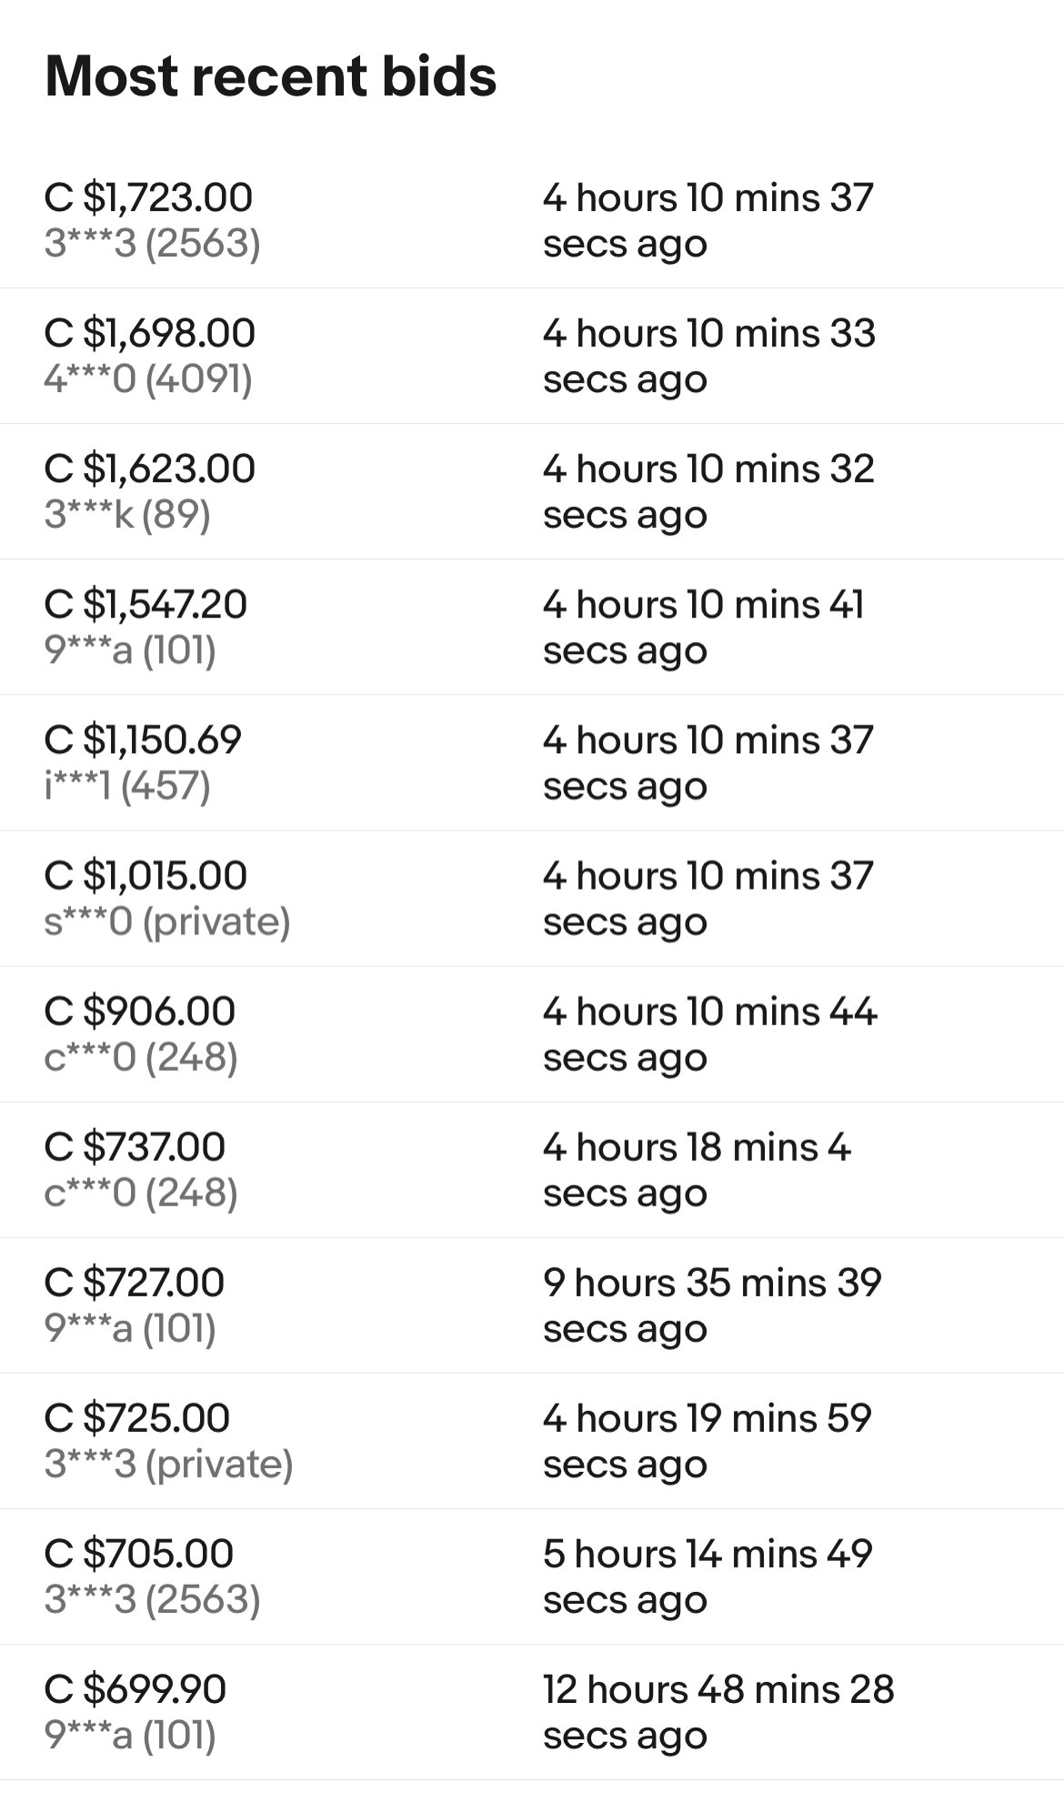The image size is (1064, 1803).
Task: Click the C $705.00 bid amount
Action: (x=138, y=1553)
